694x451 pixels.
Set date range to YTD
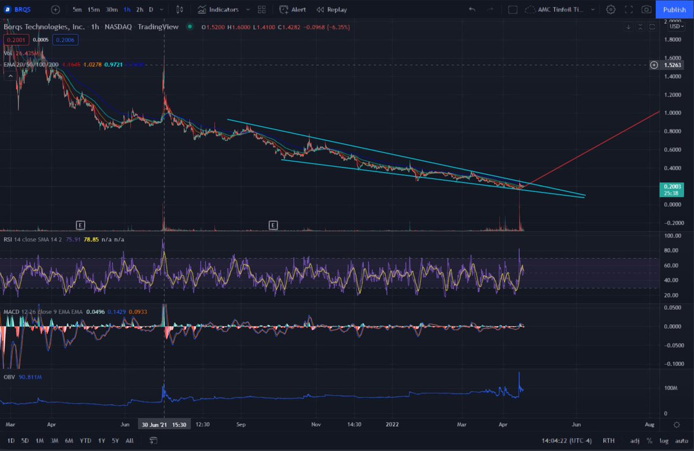(x=86, y=441)
